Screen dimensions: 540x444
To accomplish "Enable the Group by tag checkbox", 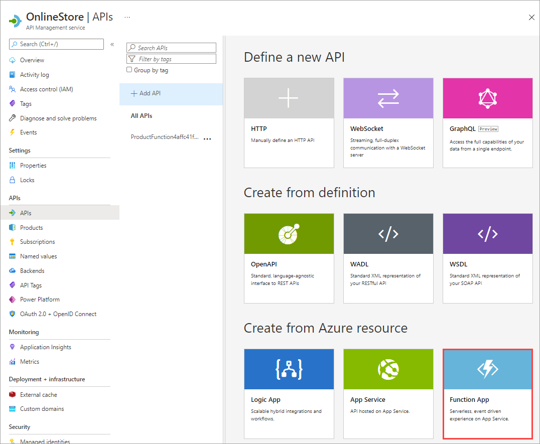I will coord(129,70).
